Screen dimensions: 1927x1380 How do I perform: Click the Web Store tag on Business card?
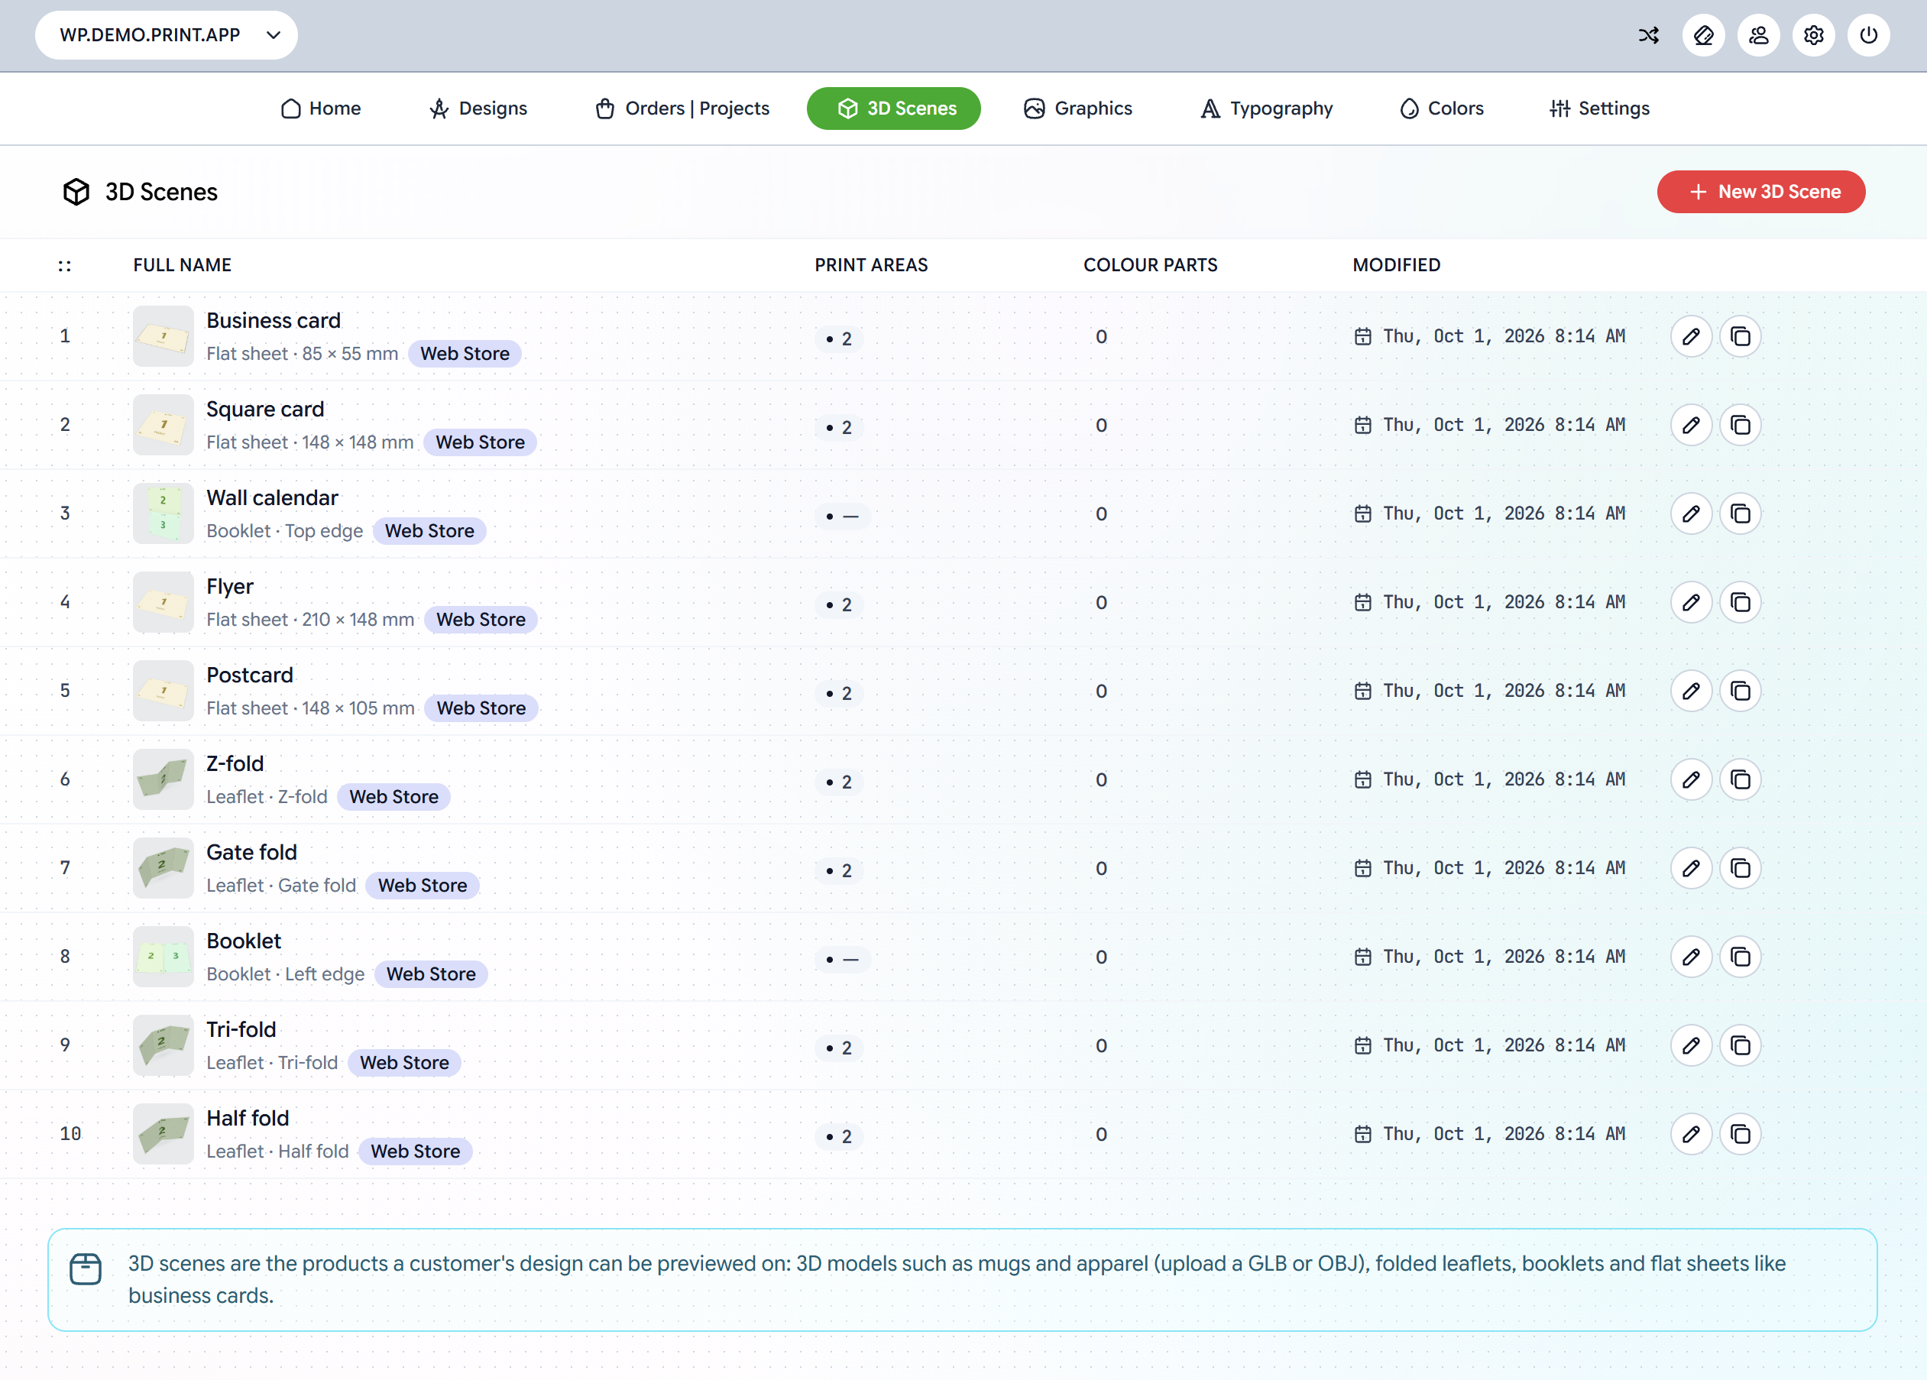pyautogui.click(x=465, y=354)
